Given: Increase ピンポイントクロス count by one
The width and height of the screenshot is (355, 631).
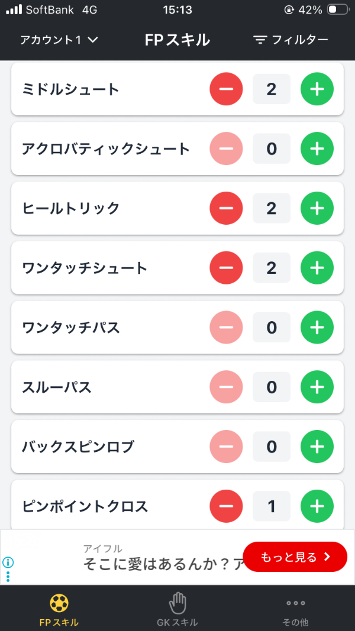Looking at the screenshot, I should tap(317, 506).
